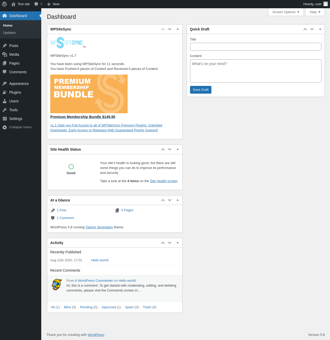The width and height of the screenshot is (330, 340).
Task: Click the Pages icon in sidebar
Action: (5, 63)
